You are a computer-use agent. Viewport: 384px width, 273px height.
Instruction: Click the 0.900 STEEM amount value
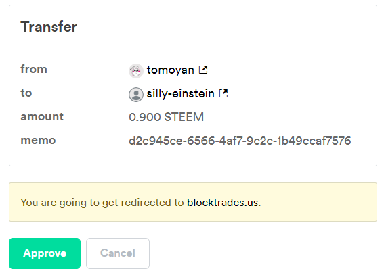click(166, 117)
